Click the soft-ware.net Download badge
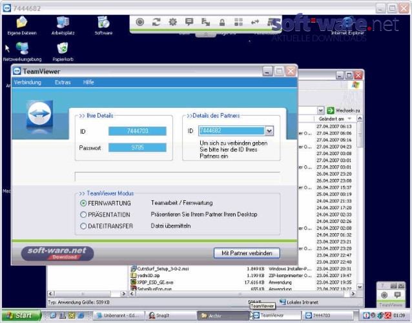The height and width of the screenshot is (323, 412). pyautogui.click(x=57, y=253)
